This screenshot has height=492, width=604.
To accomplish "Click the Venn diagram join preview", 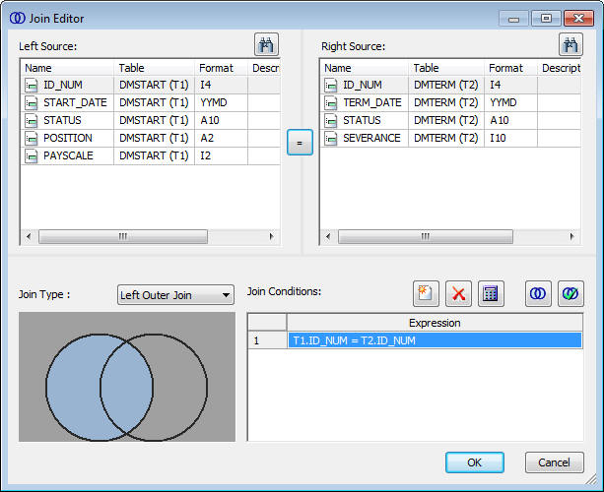I will 127,377.
